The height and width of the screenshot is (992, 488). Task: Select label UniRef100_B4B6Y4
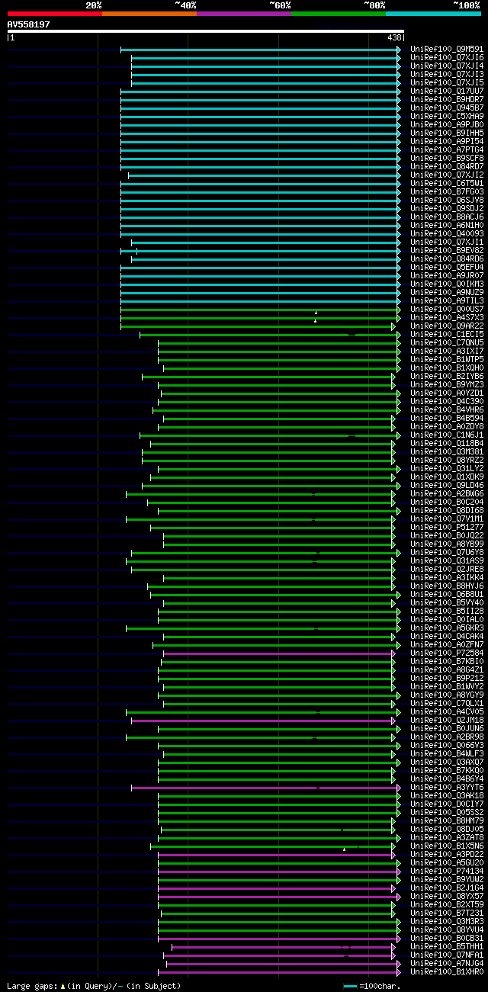click(x=447, y=779)
